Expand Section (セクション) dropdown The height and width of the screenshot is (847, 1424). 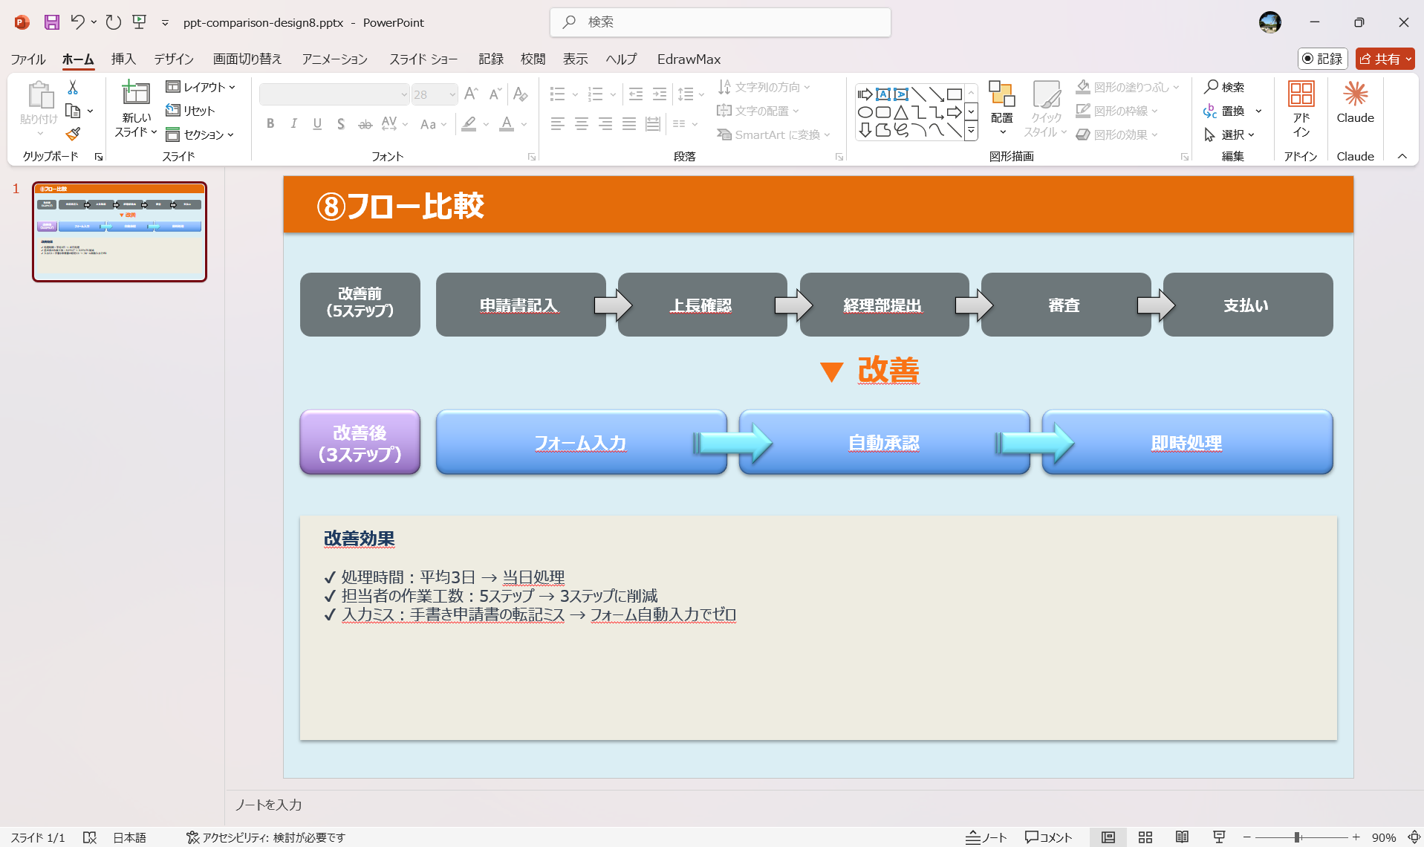200,134
